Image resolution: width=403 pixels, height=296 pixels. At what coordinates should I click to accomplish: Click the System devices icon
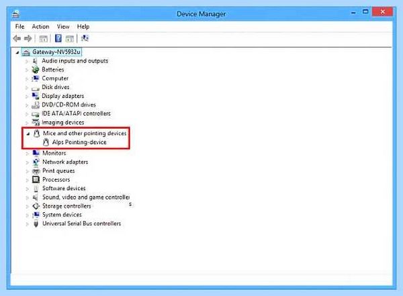click(36, 215)
